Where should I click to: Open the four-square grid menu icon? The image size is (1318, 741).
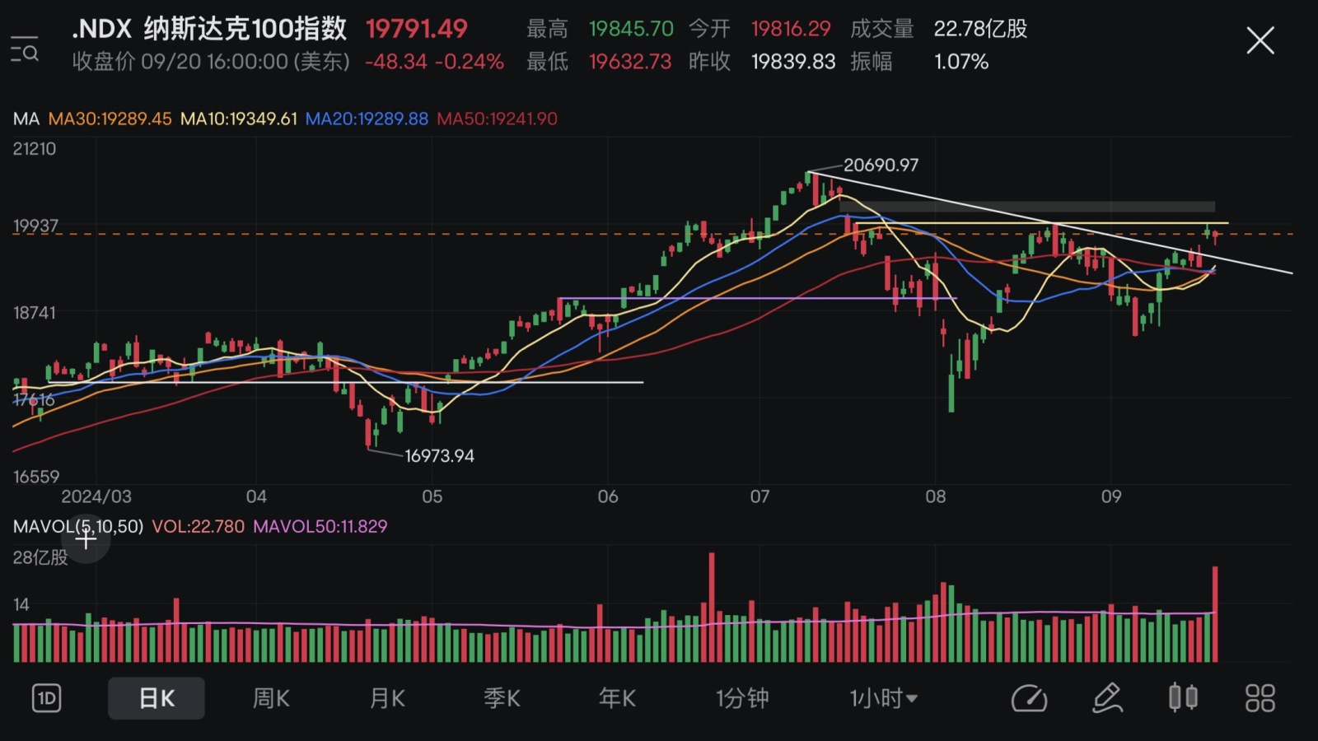(x=1260, y=698)
